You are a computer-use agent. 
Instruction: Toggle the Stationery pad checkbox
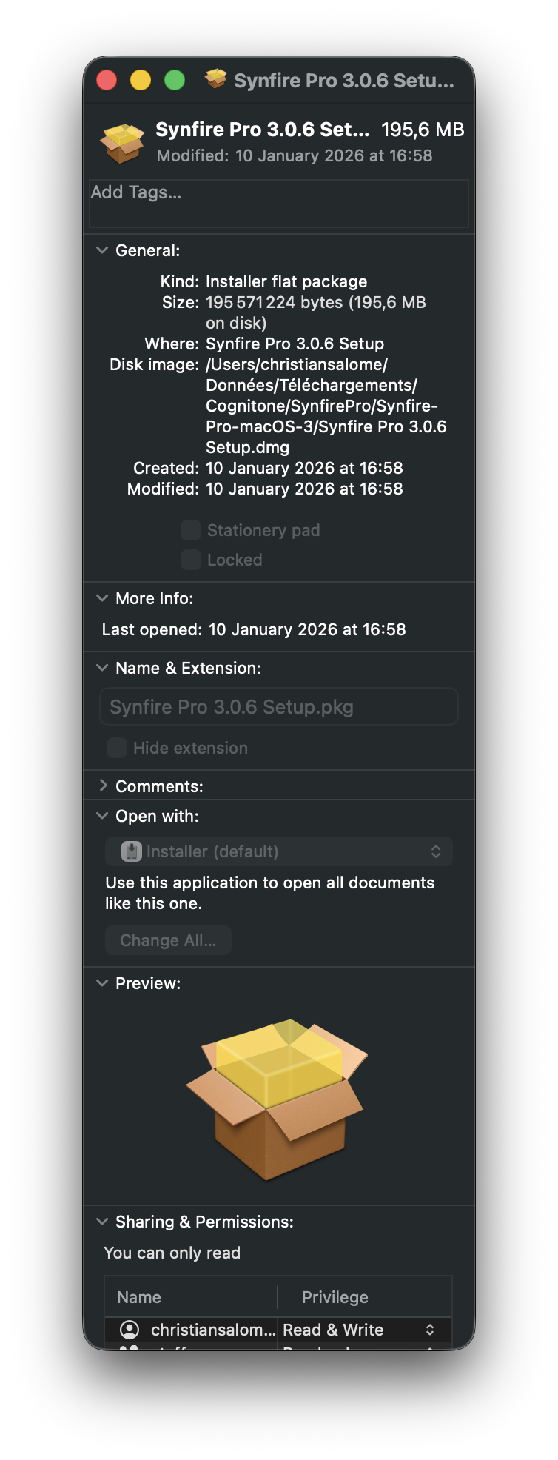pos(191,530)
